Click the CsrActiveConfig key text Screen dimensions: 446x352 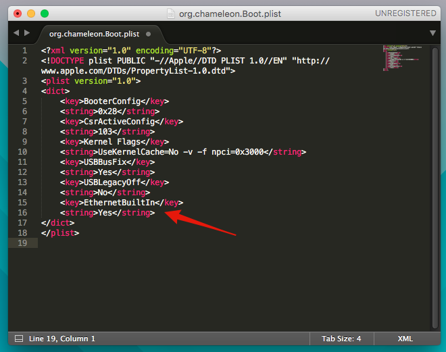pyautogui.click(x=119, y=122)
